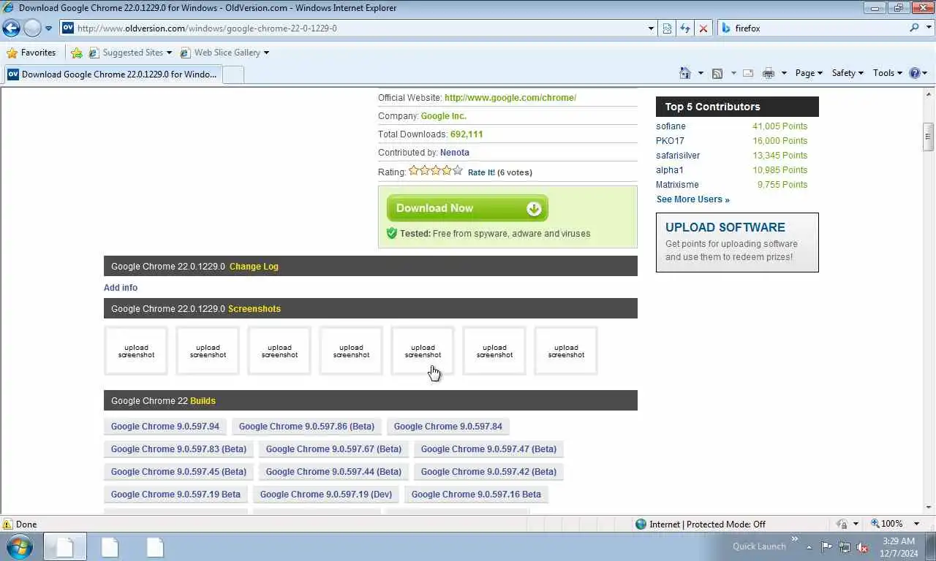Open the Tools menu

tap(888, 73)
